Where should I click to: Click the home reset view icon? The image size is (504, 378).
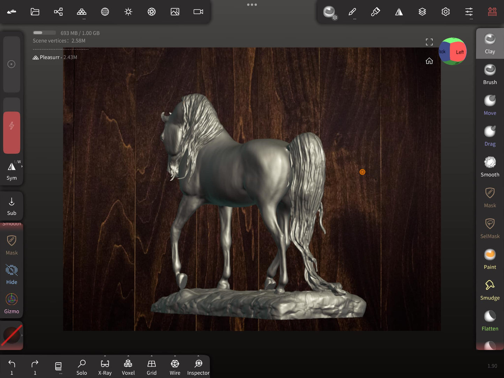pos(429,61)
